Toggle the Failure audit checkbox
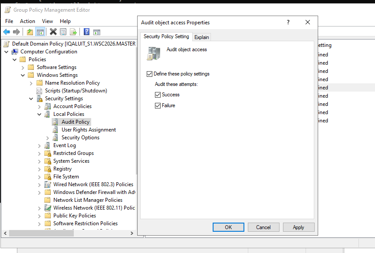The image size is (375, 253). click(158, 105)
